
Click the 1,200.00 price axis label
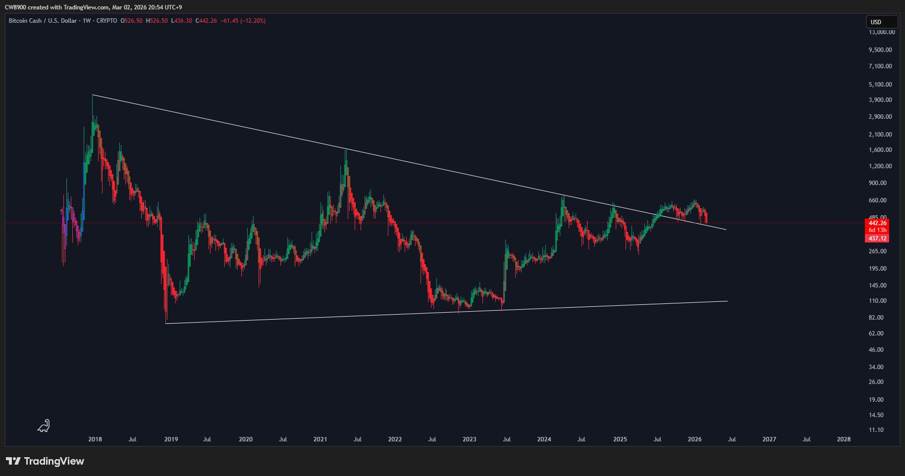pyautogui.click(x=880, y=166)
